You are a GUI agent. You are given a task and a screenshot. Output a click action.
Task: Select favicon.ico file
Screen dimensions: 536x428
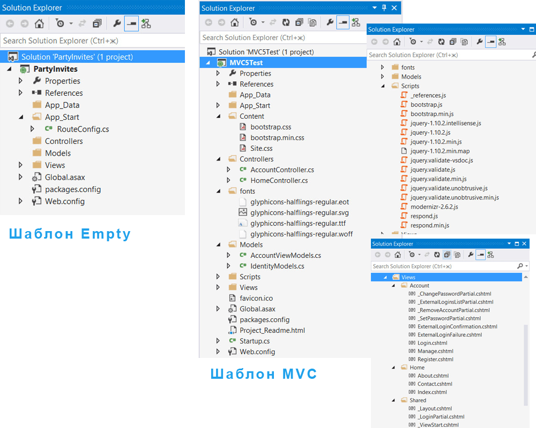256,298
